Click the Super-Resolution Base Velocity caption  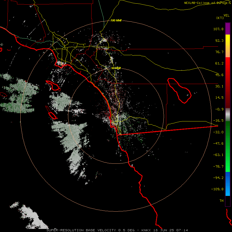coord(117,230)
